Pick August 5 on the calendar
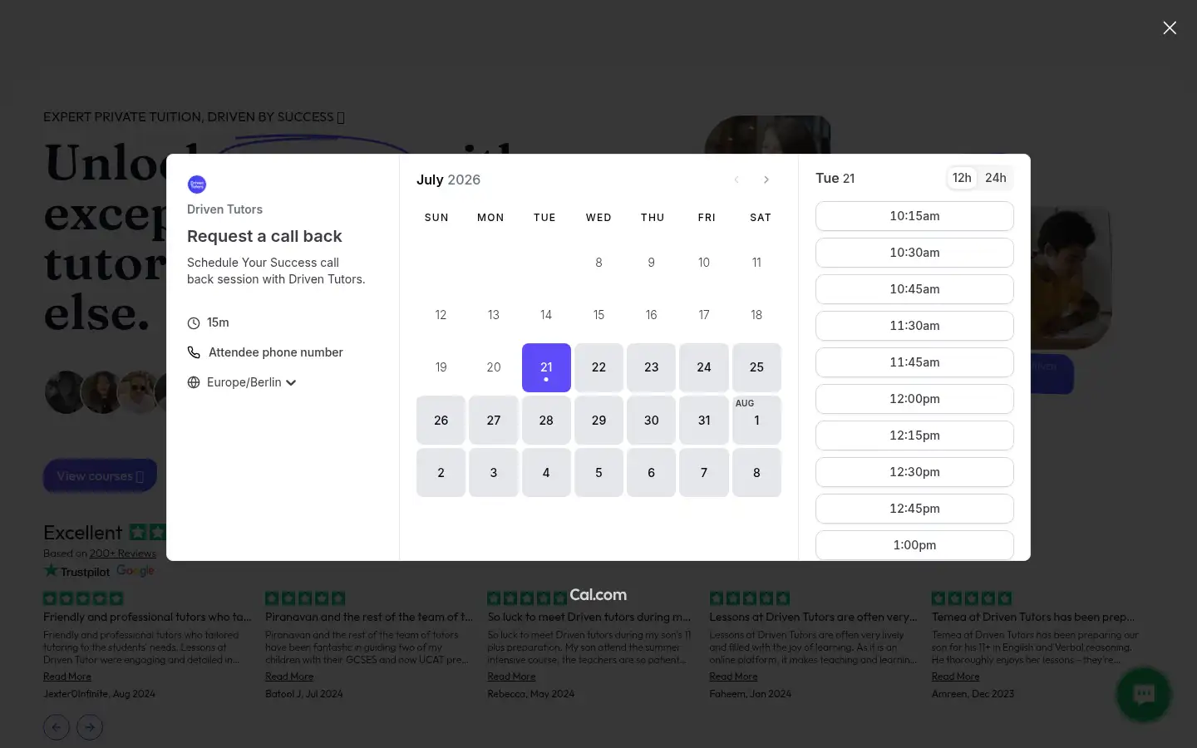This screenshot has width=1197, height=748. point(598,473)
